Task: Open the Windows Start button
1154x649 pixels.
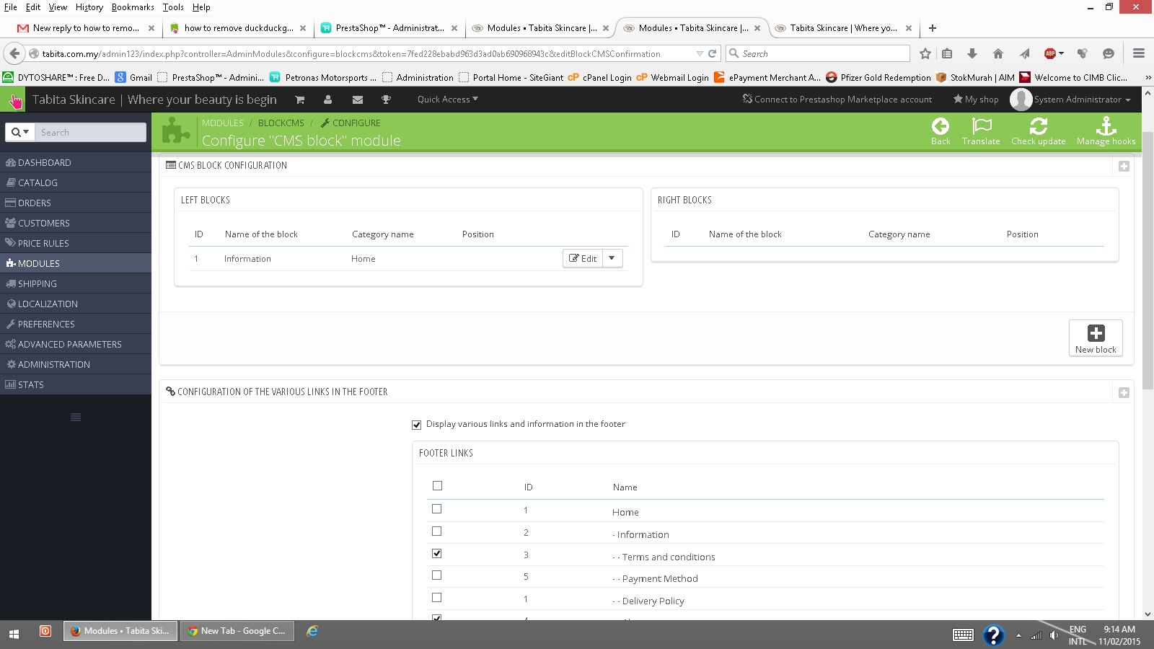Action: [x=14, y=633]
